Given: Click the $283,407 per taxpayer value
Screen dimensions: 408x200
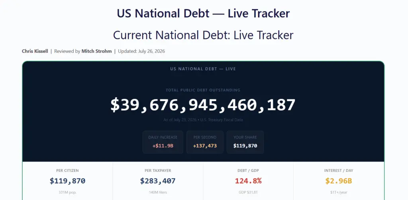Looking at the screenshot, I should coord(158,181).
